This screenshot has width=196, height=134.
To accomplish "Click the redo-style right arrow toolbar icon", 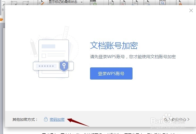I will pyautogui.click(x=26, y=2).
